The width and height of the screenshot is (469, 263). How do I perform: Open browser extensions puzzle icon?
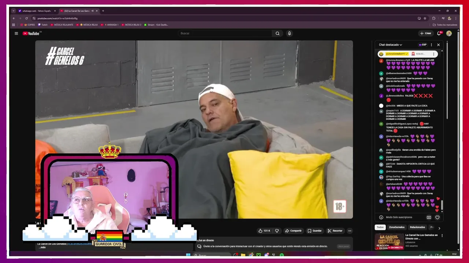pos(434,18)
